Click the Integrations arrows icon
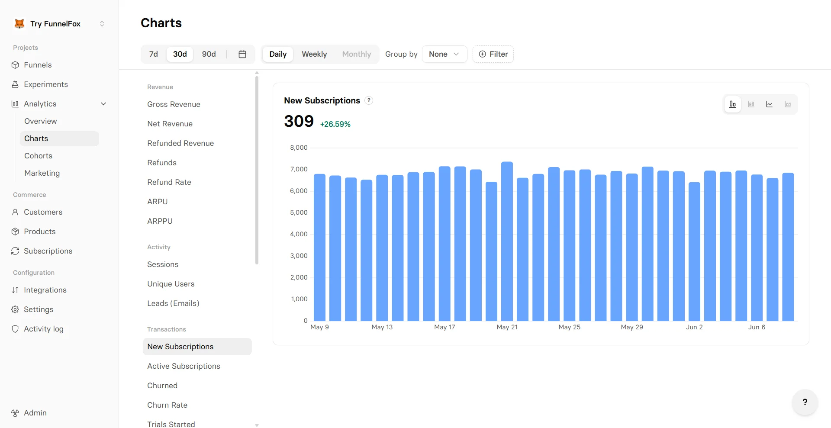Viewport: 831px width, 428px height. point(15,290)
